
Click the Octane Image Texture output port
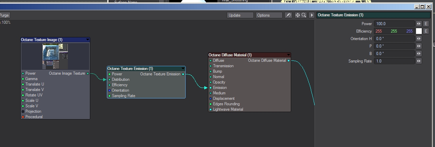point(88,73)
